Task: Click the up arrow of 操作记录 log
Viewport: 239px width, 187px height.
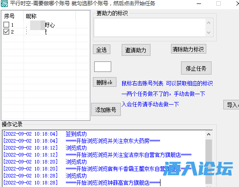Action: coord(208,134)
